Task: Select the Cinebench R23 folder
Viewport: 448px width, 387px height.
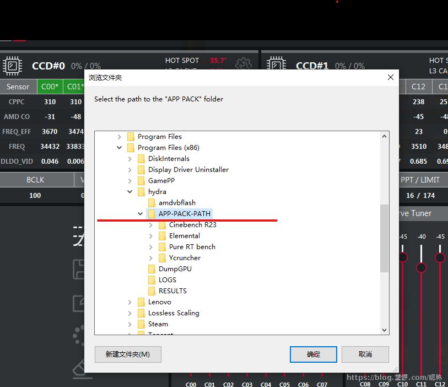Action: (x=192, y=225)
